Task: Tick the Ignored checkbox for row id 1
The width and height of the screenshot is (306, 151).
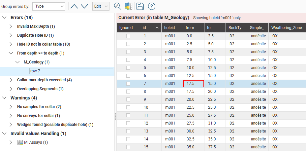Action: click(128, 36)
